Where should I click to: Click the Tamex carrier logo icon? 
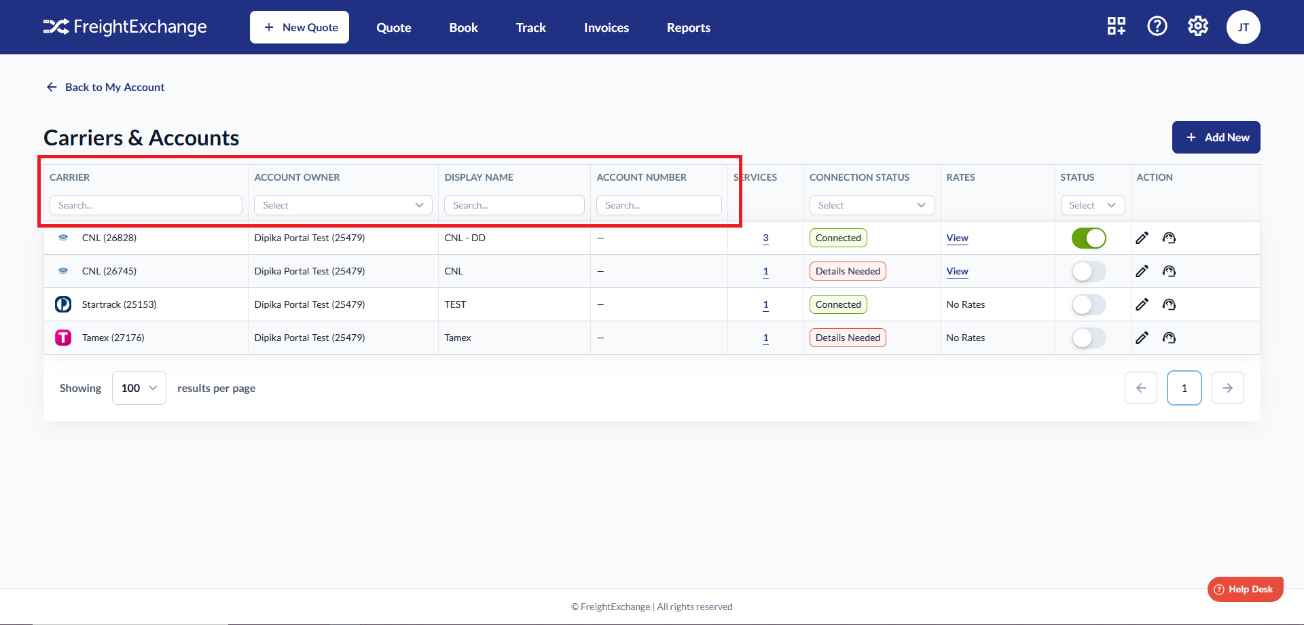63,338
